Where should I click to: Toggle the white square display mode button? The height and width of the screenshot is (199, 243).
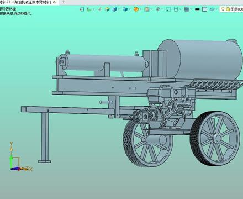pyautogui.click(x=204, y=9)
